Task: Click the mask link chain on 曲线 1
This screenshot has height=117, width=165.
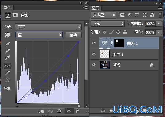Action: pyautogui.click(x=112, y=43)
